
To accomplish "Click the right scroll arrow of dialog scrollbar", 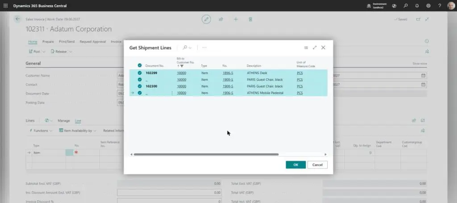I will [x=325, y=154].
